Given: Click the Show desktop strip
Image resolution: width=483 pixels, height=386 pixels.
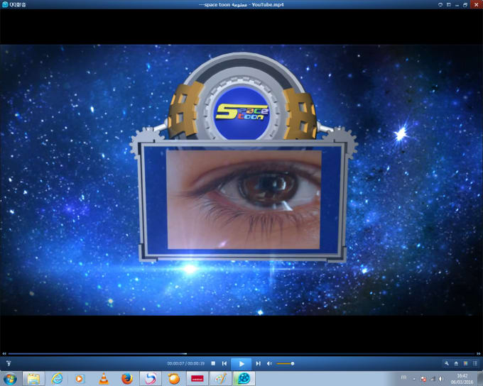Looking at the screenshot, I should click(480, 379).
